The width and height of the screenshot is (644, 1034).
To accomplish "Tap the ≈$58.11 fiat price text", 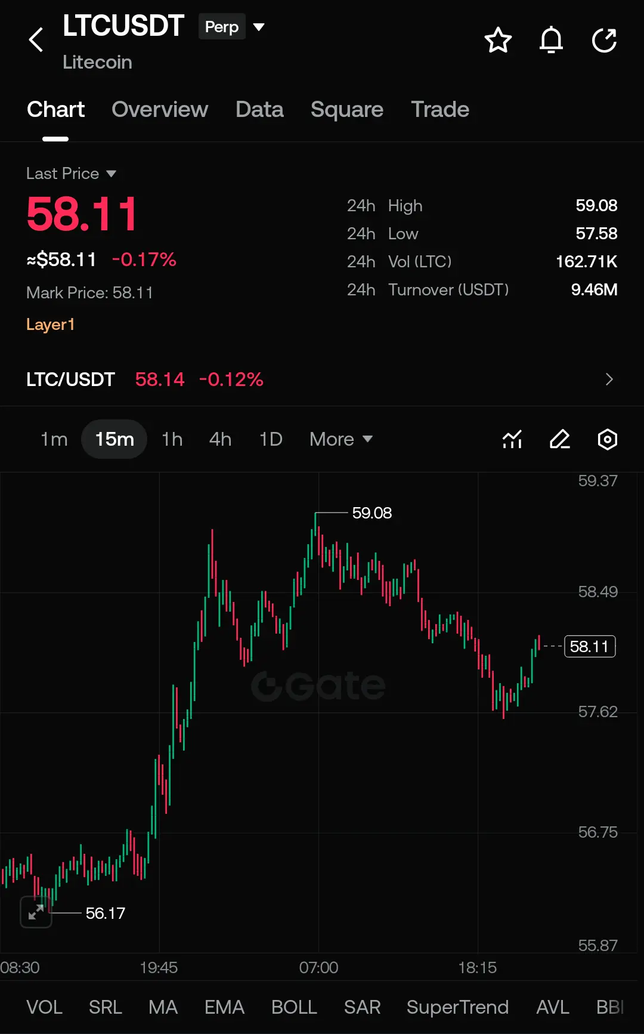I will coord(61,260).
